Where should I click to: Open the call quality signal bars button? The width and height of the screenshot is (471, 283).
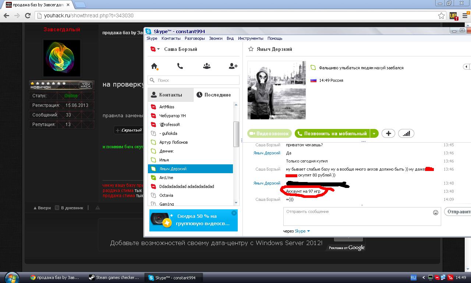406,133
